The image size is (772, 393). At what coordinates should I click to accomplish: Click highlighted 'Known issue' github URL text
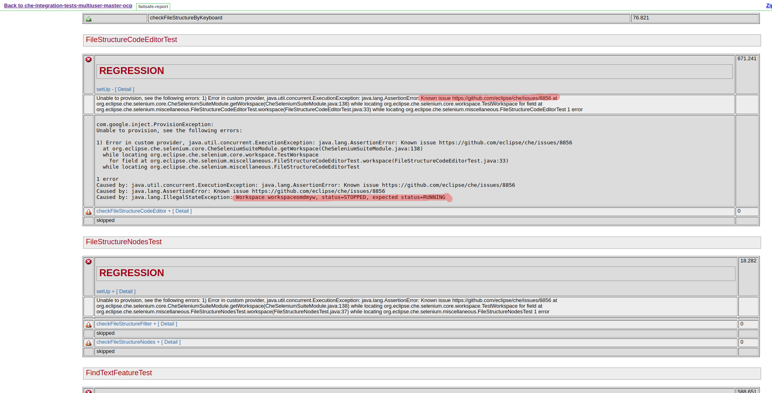(x=489, y=98)
